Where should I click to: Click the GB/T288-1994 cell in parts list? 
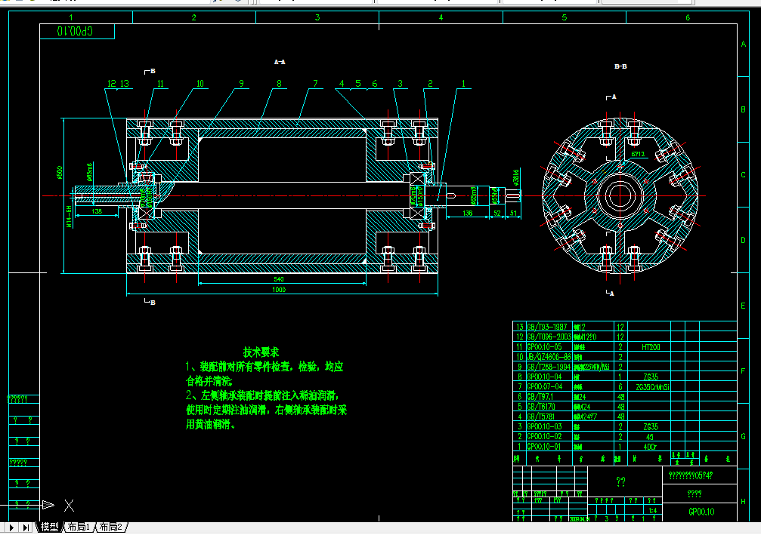click(x=549, y=367)
